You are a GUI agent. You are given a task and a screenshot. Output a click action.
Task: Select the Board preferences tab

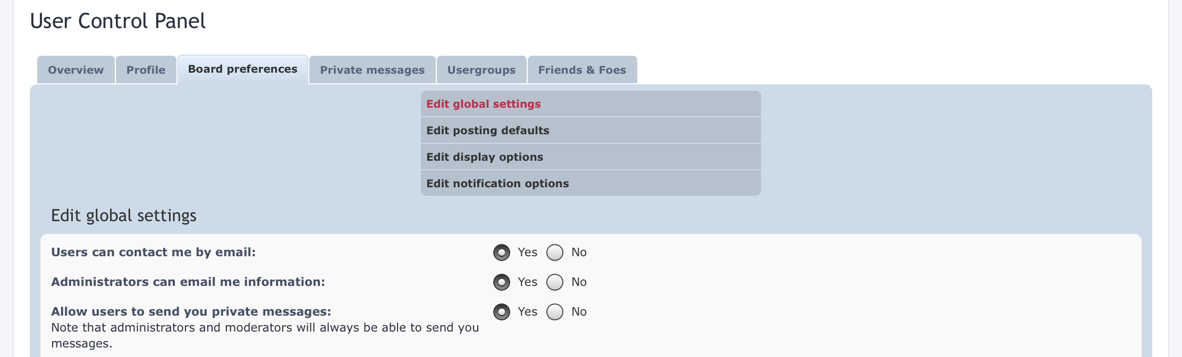[x=242, y=69]
